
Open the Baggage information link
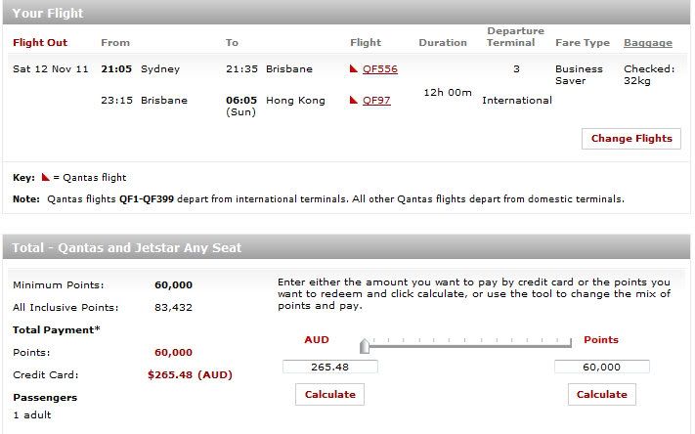coord(647,43)
